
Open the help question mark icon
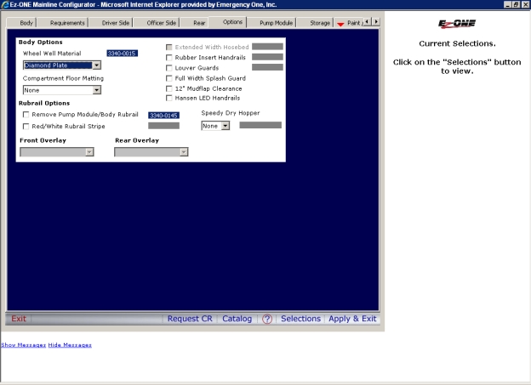267,319
